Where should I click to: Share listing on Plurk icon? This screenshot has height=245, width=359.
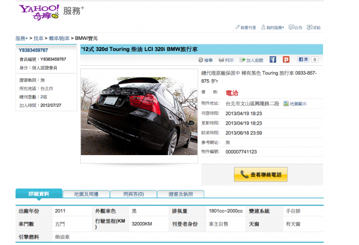click(x=286, y=60)
